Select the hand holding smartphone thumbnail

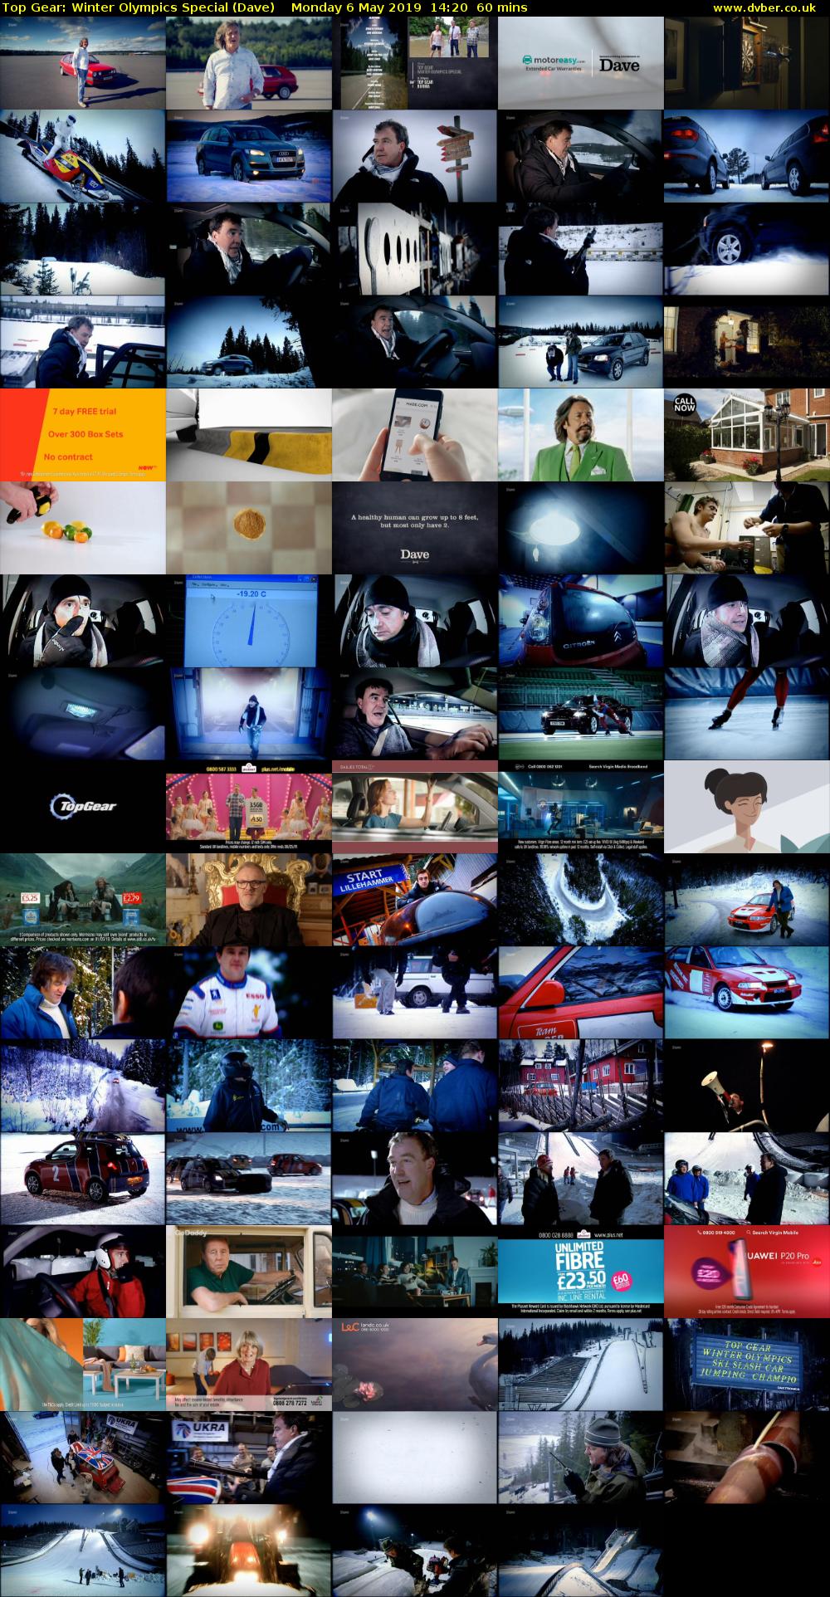pos(414,435)
